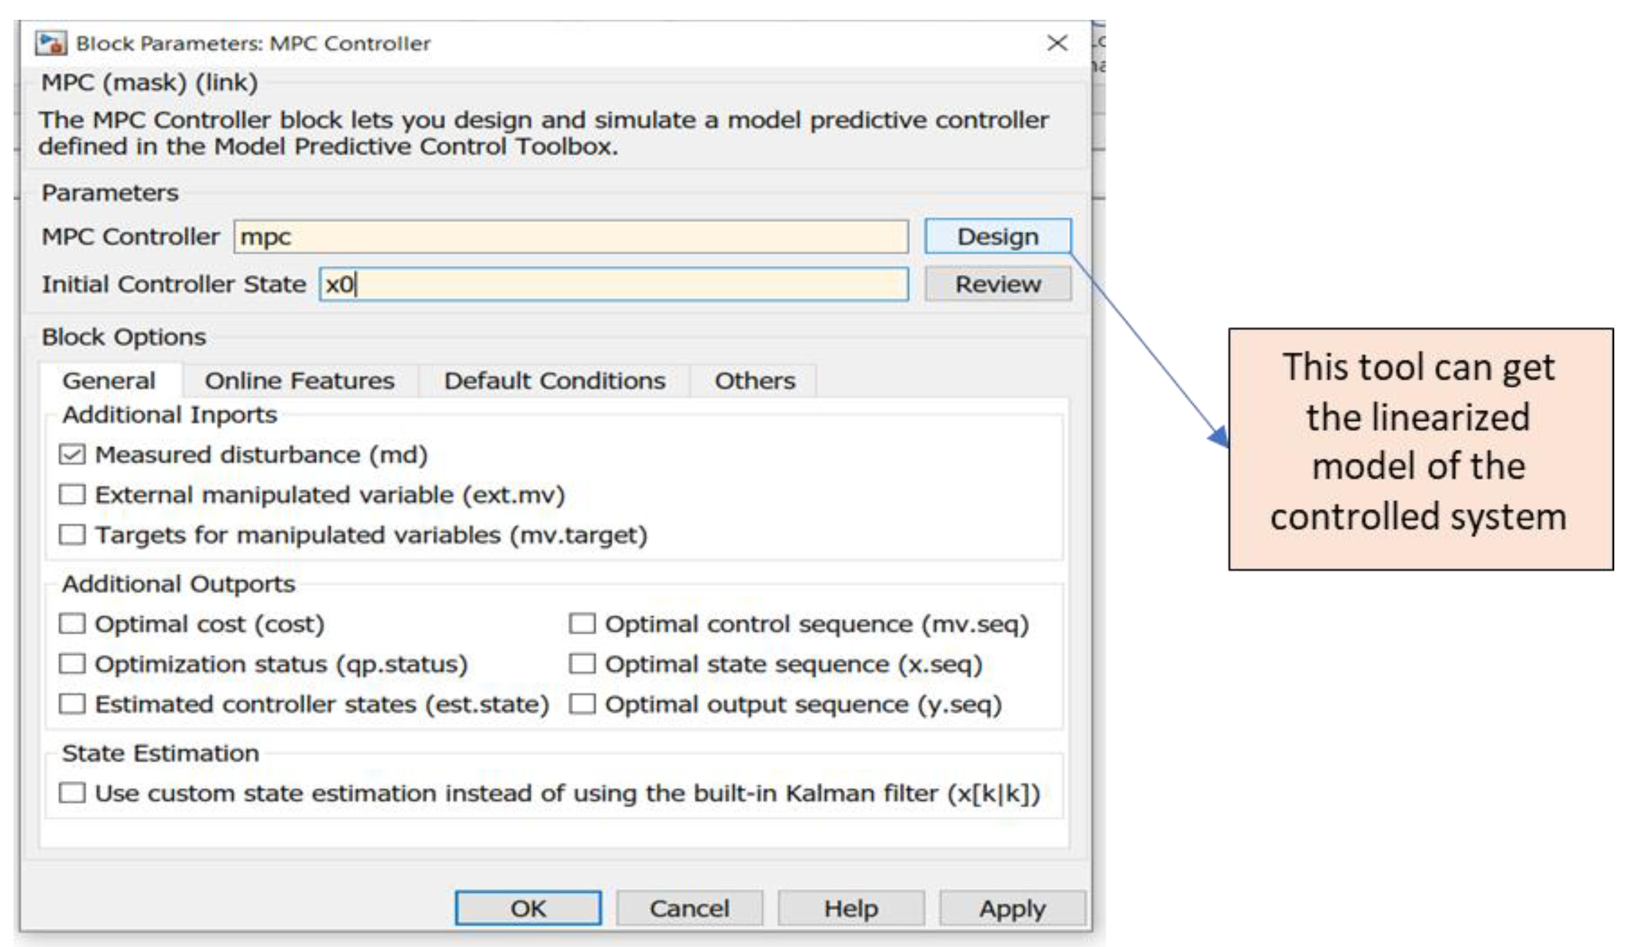Select the Others tab
Screen dimensions: 1632x947
755,381
